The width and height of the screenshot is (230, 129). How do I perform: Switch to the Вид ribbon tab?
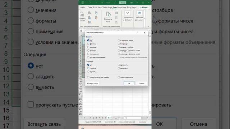pyautogui.click(x=124, y=8)
